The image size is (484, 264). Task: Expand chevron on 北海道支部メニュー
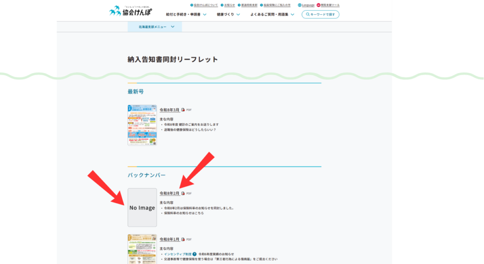173,27
